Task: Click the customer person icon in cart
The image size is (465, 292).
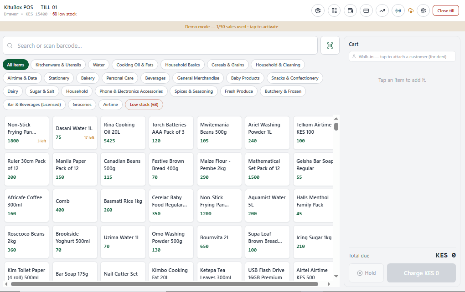Action: click(x=354, y=56)
